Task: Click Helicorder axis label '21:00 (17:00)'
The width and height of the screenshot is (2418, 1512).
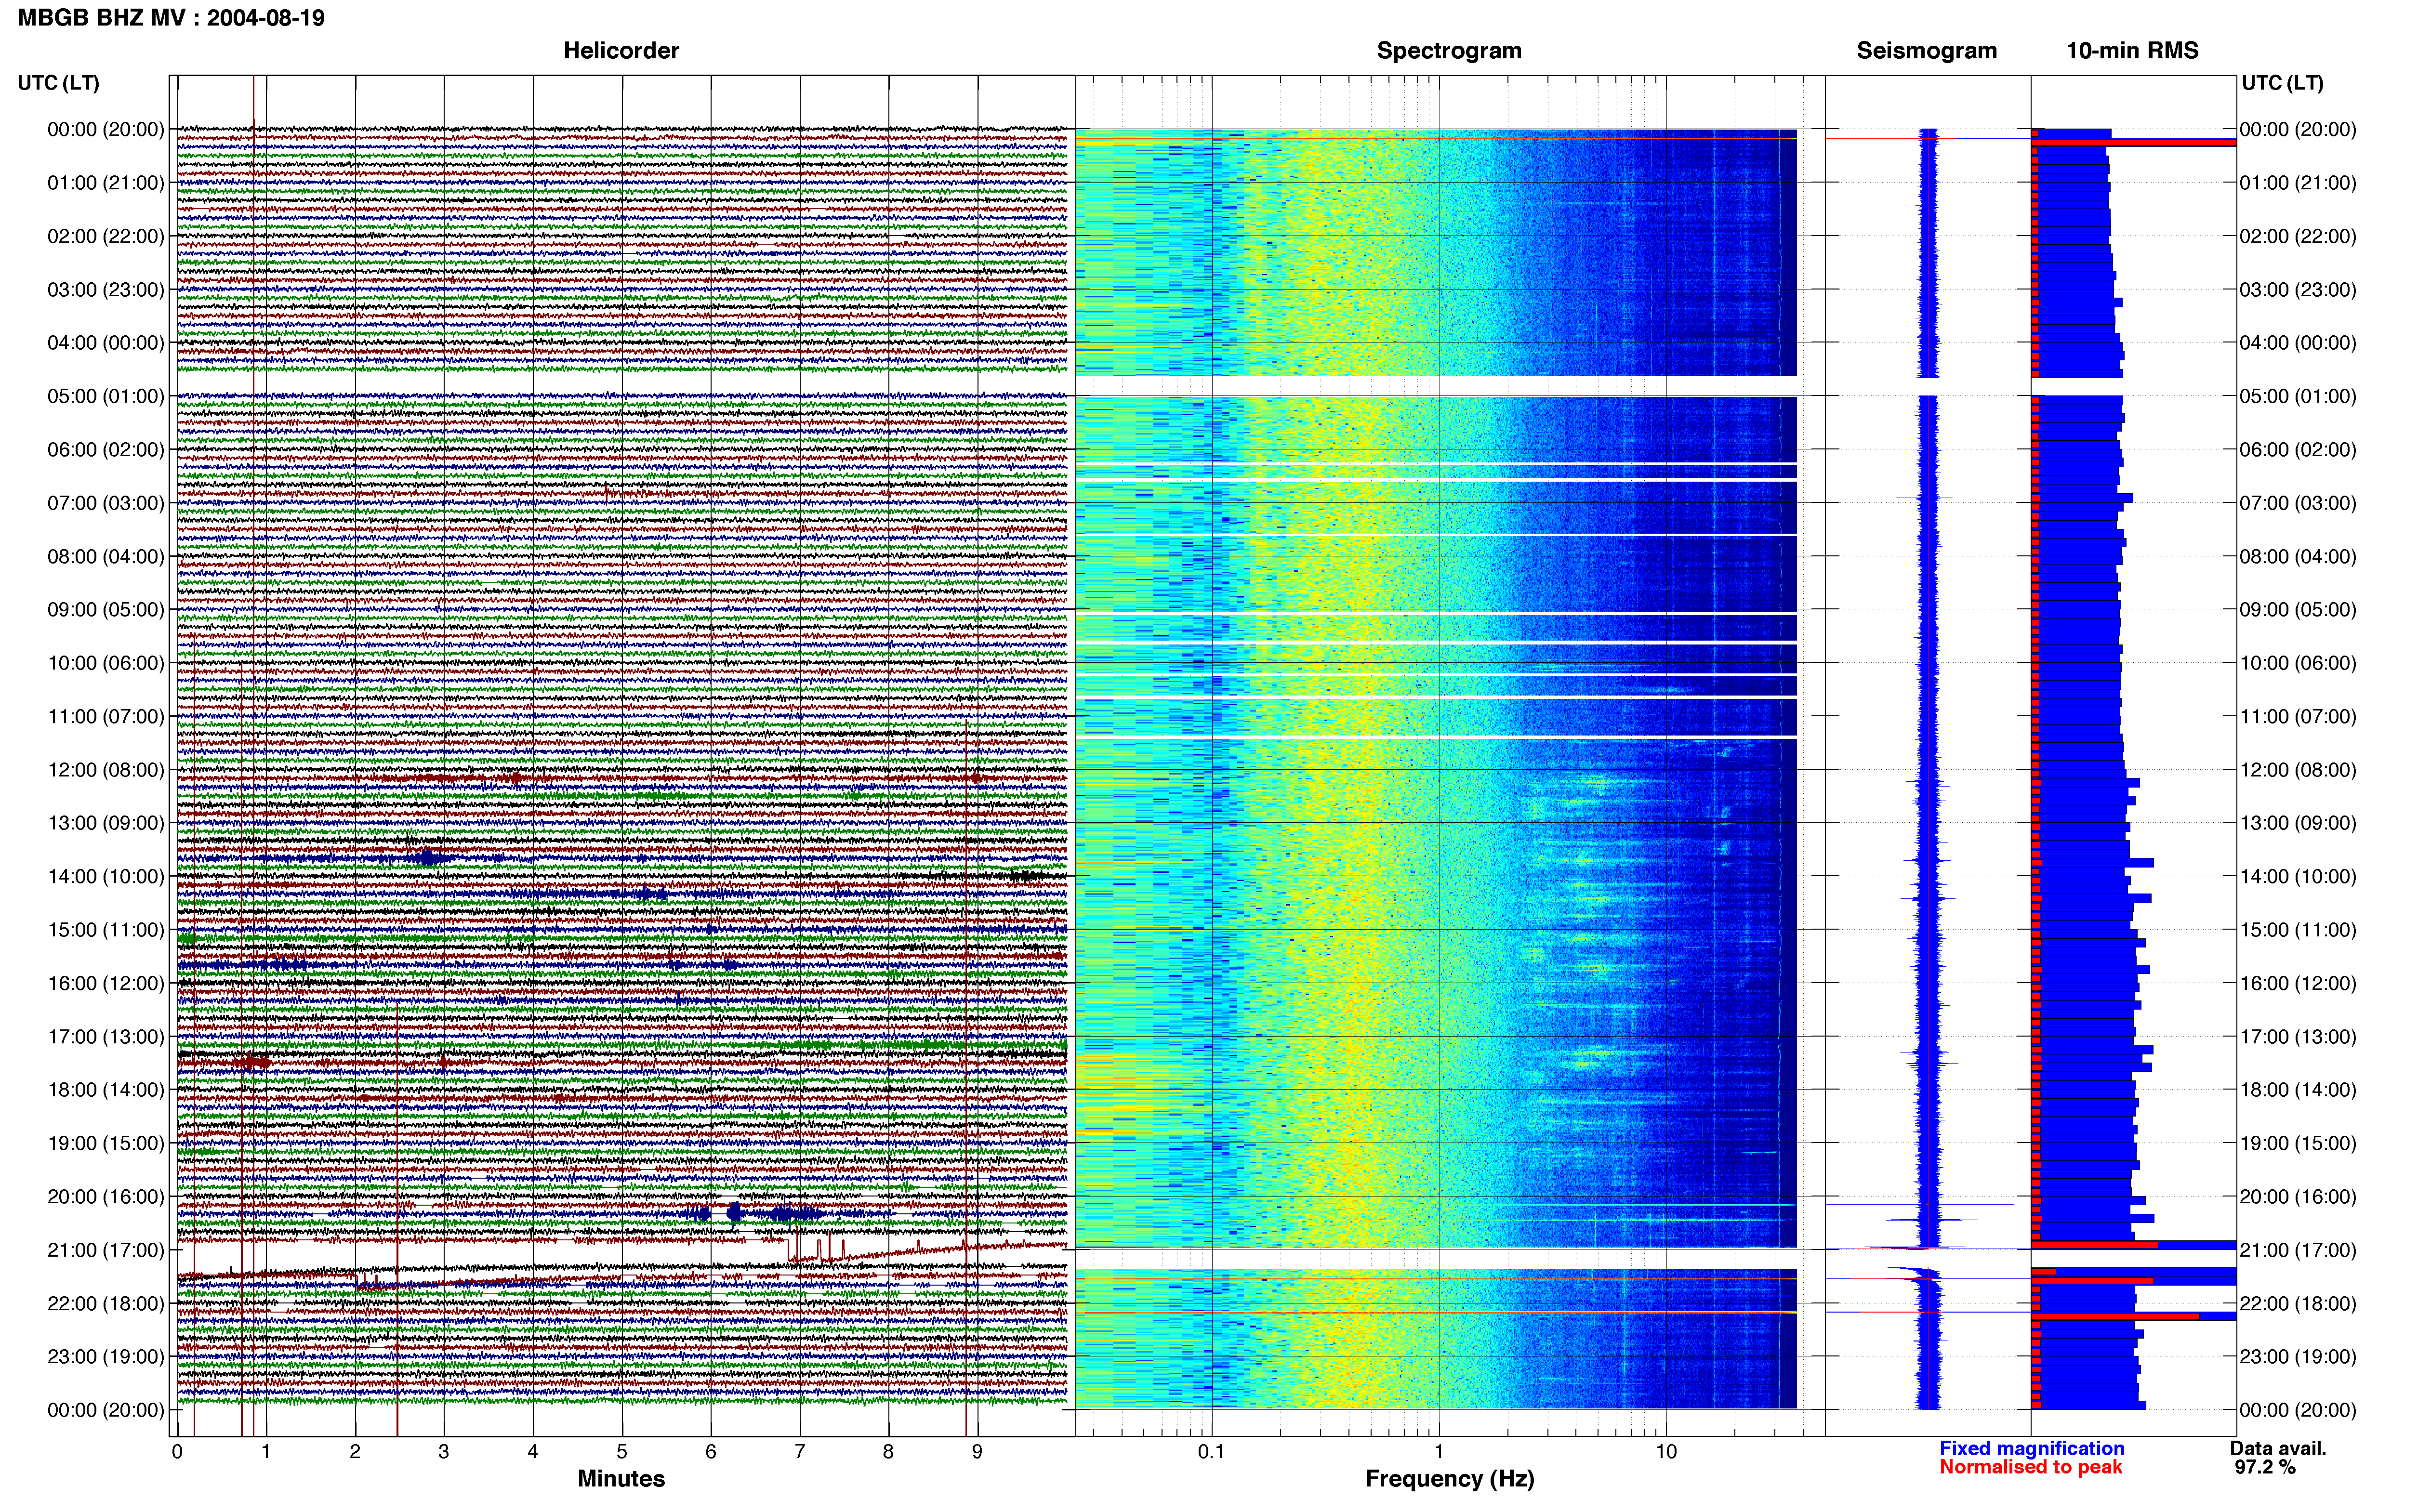Action: tap(106, 1250)
